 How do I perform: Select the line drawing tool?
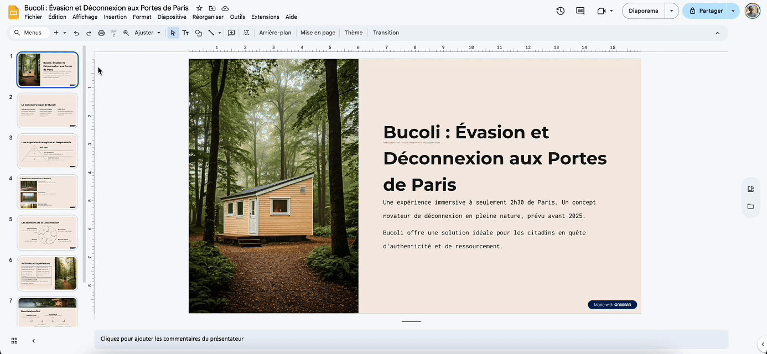click(x=211, y=33)
